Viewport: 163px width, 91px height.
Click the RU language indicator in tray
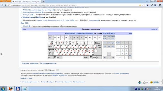click(x=136, y=89)
